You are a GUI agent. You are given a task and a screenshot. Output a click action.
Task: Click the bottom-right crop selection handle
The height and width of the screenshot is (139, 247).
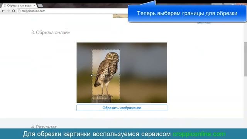120,99
